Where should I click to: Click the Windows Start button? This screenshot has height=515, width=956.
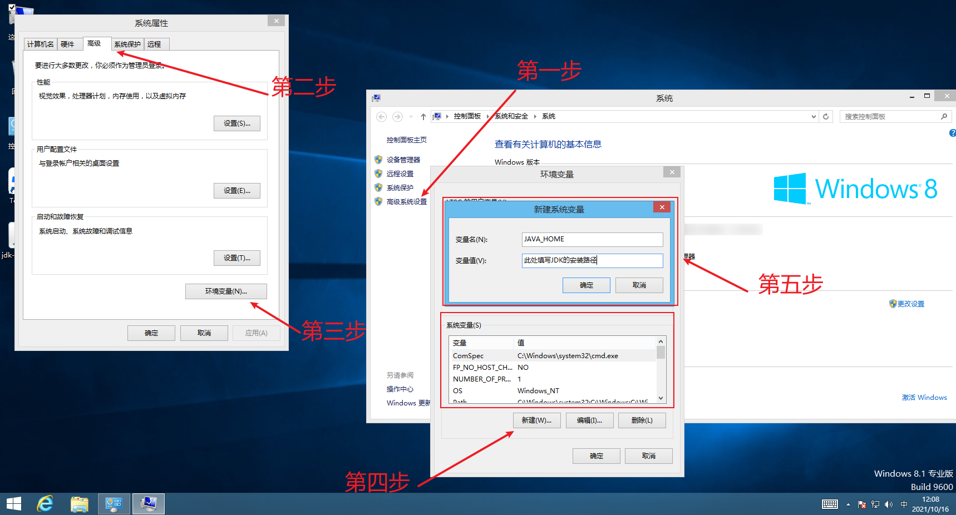(x=13, y=504)
